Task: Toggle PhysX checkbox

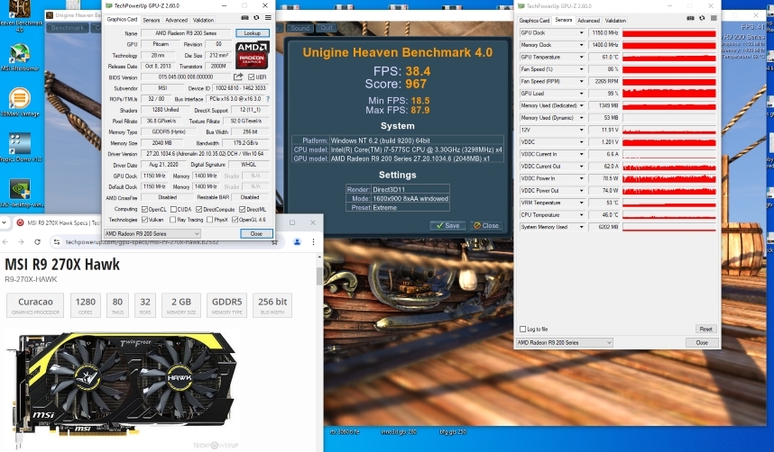Action: pyautogui.click(x=210, y=220)
